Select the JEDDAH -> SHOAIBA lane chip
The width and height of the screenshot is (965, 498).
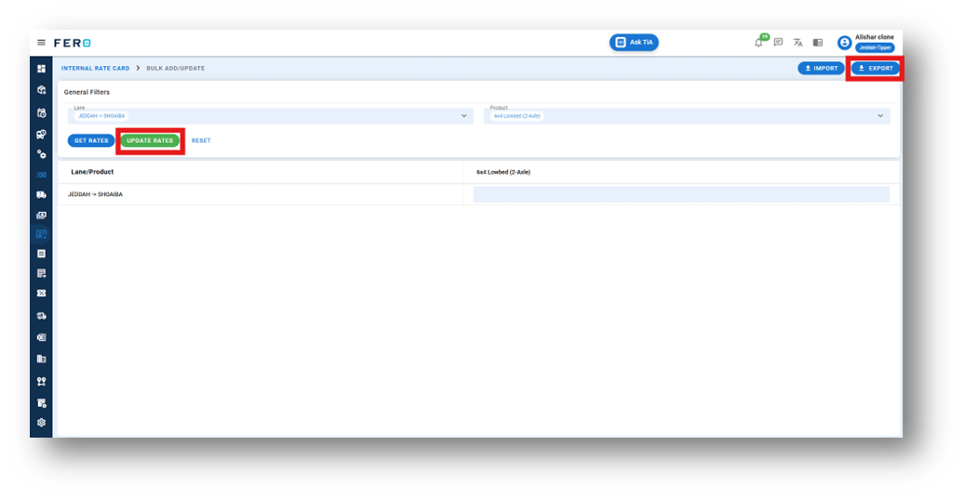click(x=101, y=115)
